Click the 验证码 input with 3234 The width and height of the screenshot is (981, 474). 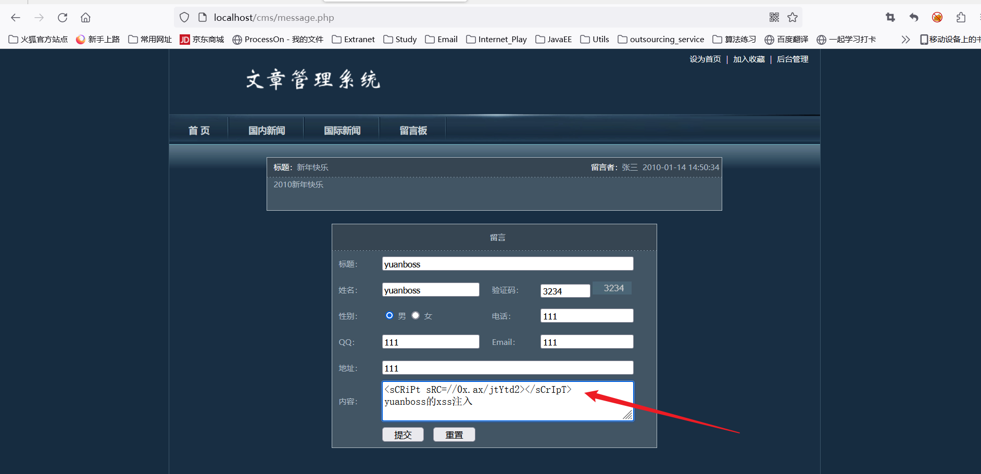565,291
